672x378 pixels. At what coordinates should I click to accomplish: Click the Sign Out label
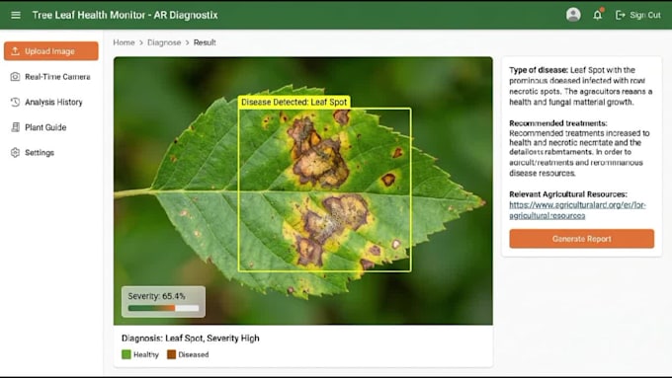[x=645, y=15]
